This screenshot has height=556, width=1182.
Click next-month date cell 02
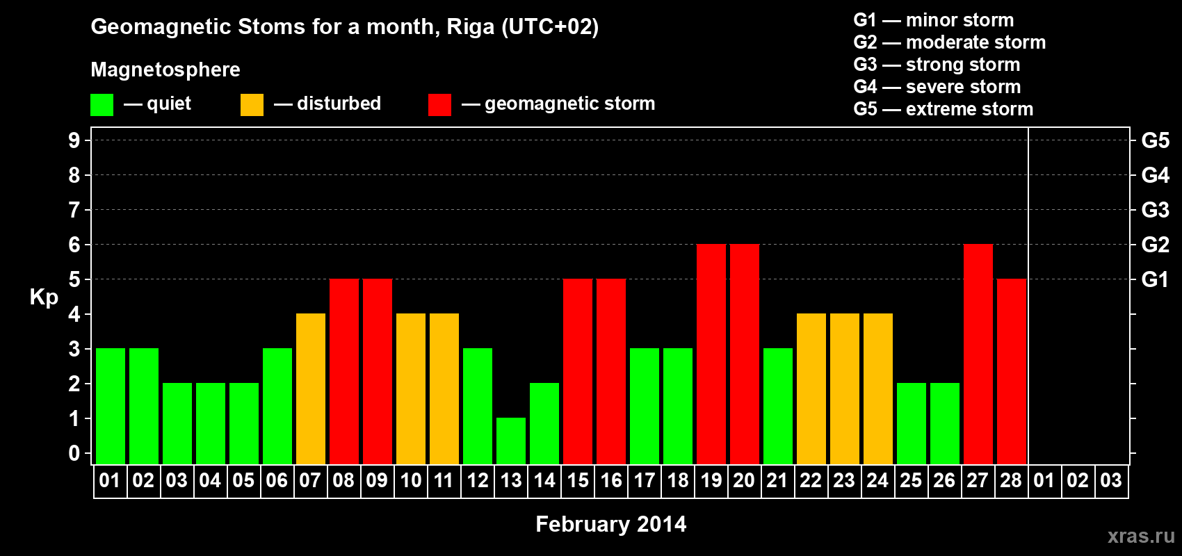(1078, 481)
